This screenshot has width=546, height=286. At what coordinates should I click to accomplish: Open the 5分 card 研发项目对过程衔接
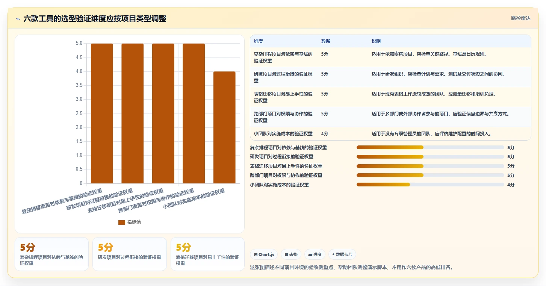coord(130,254)
